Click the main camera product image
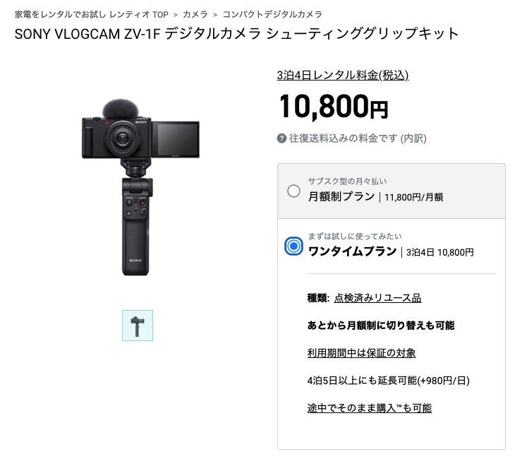 [x=140, y=187]
